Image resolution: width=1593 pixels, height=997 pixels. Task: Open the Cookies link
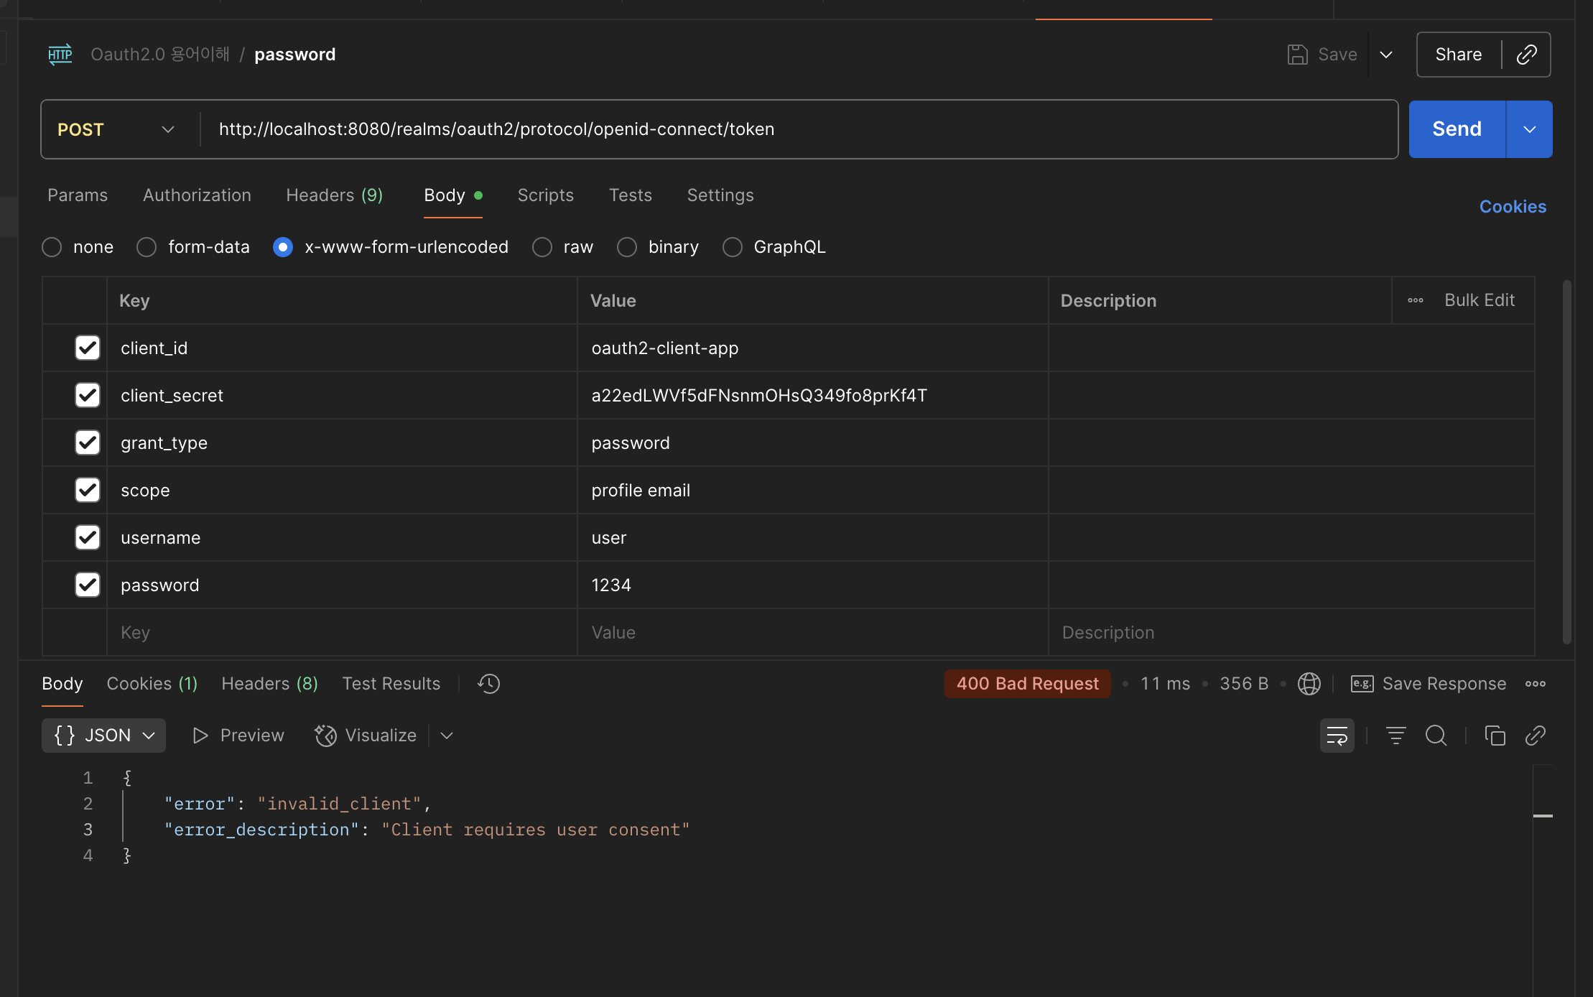pos(1513,207)
